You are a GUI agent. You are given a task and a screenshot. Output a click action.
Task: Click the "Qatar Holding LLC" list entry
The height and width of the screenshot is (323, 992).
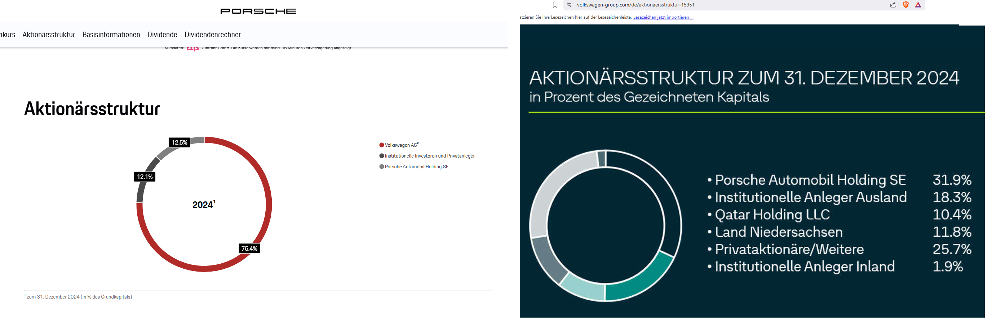coord(772,214)
